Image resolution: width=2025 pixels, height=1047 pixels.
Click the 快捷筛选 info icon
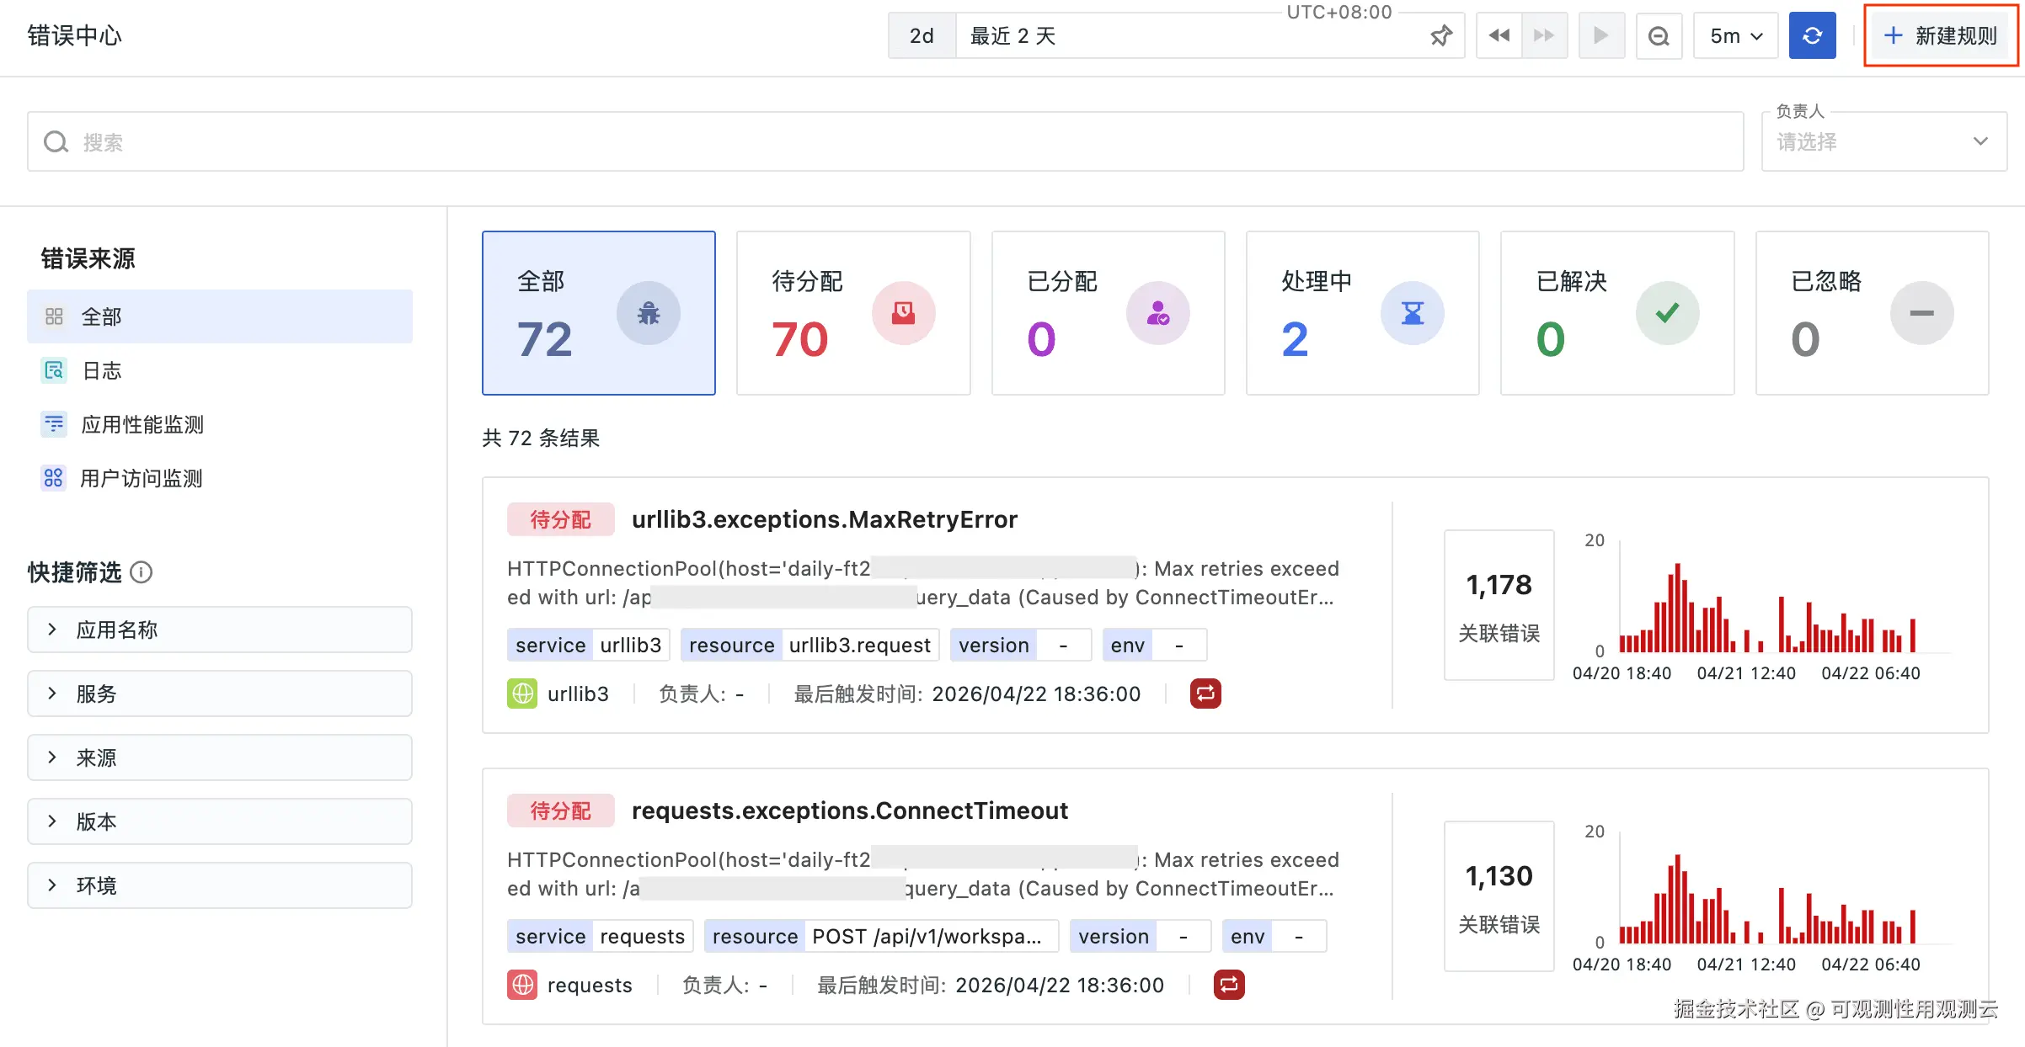pos(142,572)
